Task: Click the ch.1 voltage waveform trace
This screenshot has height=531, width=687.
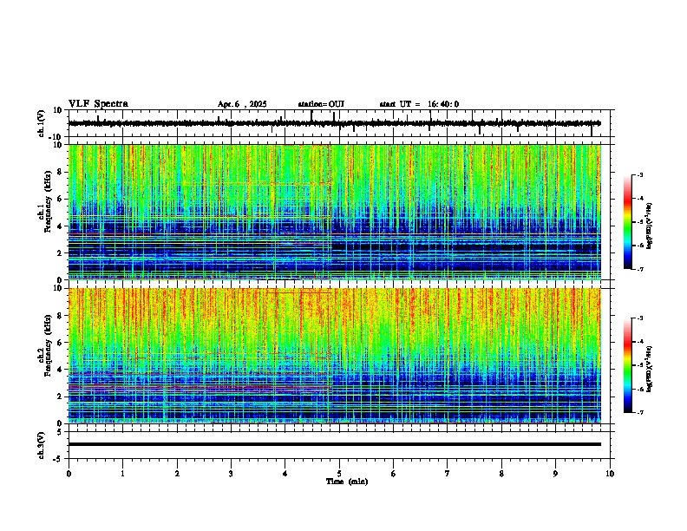Action: click(335, 123)
